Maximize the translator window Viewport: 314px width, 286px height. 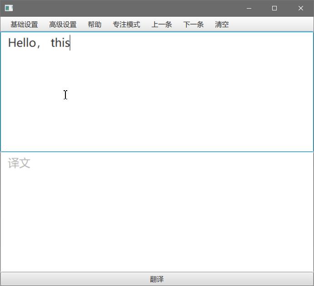click(x=274, y=8)
